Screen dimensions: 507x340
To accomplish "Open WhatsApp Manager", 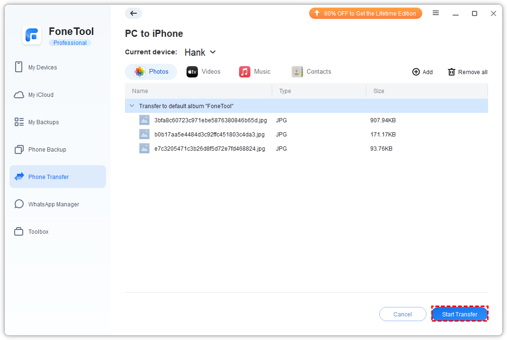I will point(53,204).
